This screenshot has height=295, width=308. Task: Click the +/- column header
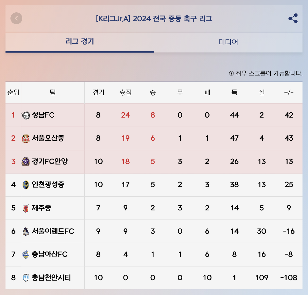click(289, 93)
